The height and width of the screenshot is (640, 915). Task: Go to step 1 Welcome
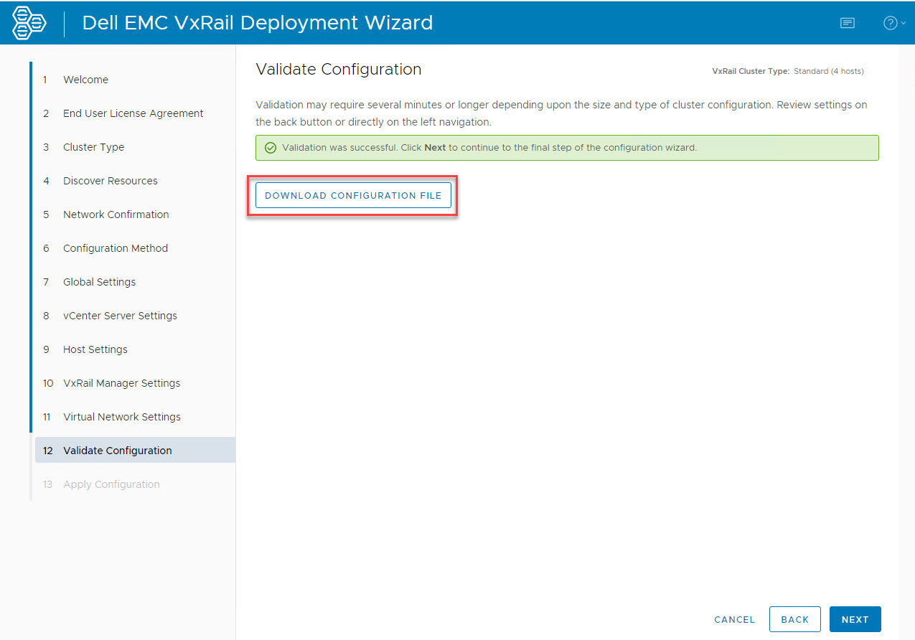(x=85, y=80)
